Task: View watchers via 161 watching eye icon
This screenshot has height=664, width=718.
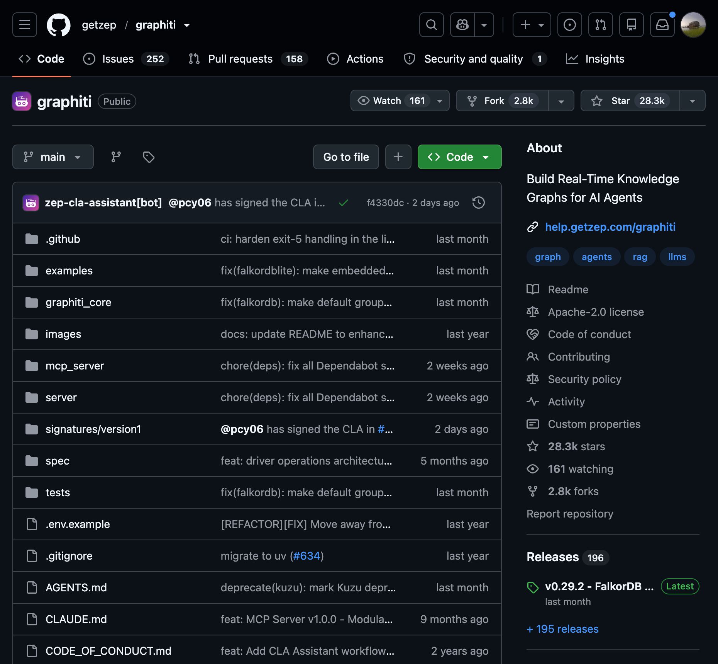Action: pos(533,469)
